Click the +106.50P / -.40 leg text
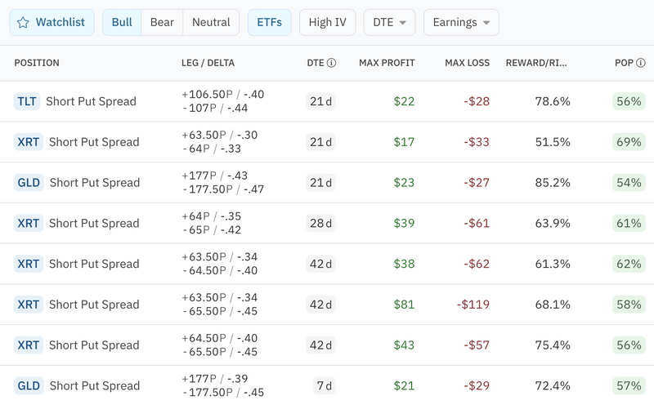 point(222,95)
